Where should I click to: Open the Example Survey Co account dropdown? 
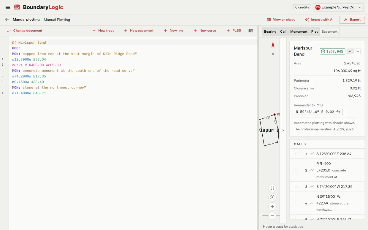click(x=338, y=7)
